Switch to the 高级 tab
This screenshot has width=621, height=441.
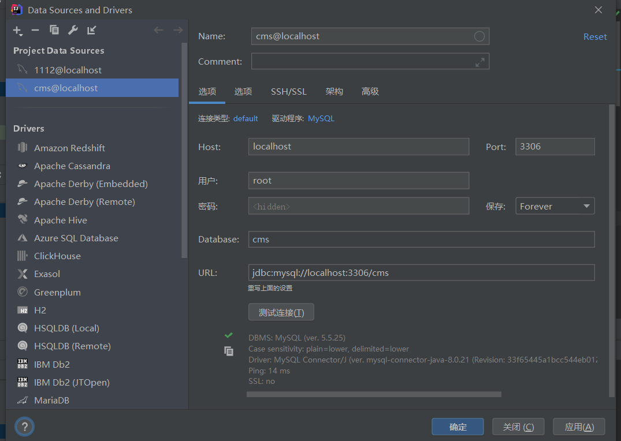[x=370, y=91]
